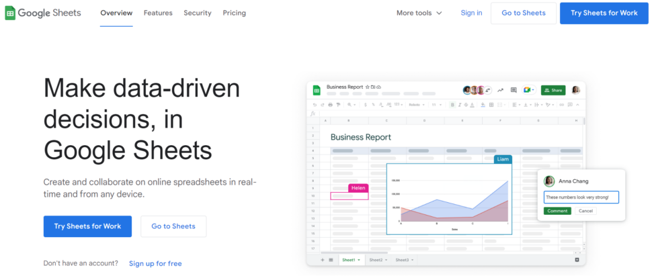The height and width of the screenshot is (278, 652).
Task: Switch to Sheet3 tab
Action: [405, 260]
